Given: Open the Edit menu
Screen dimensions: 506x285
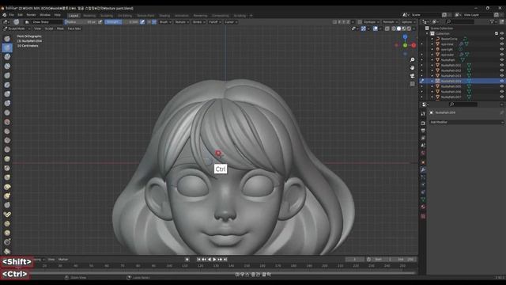Looking at the screenshot, I should coord(21,15).
